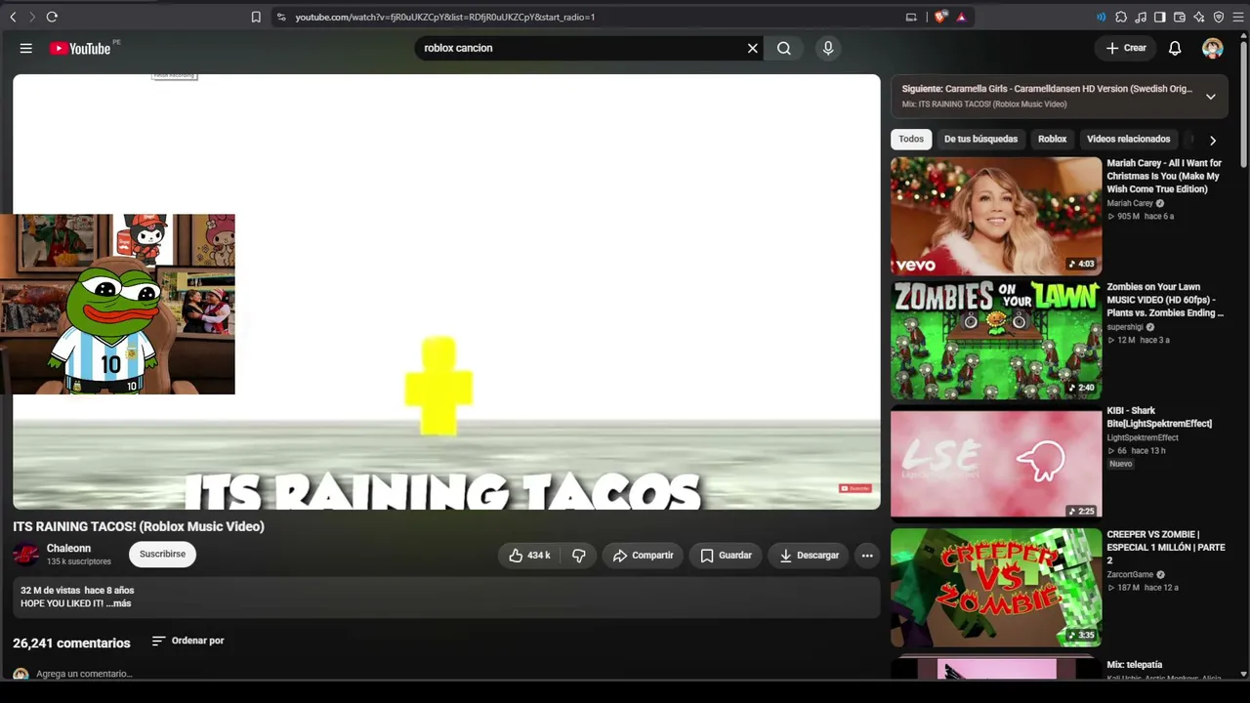
Task: Open the media control music note icon
Action: [1141, 17]
